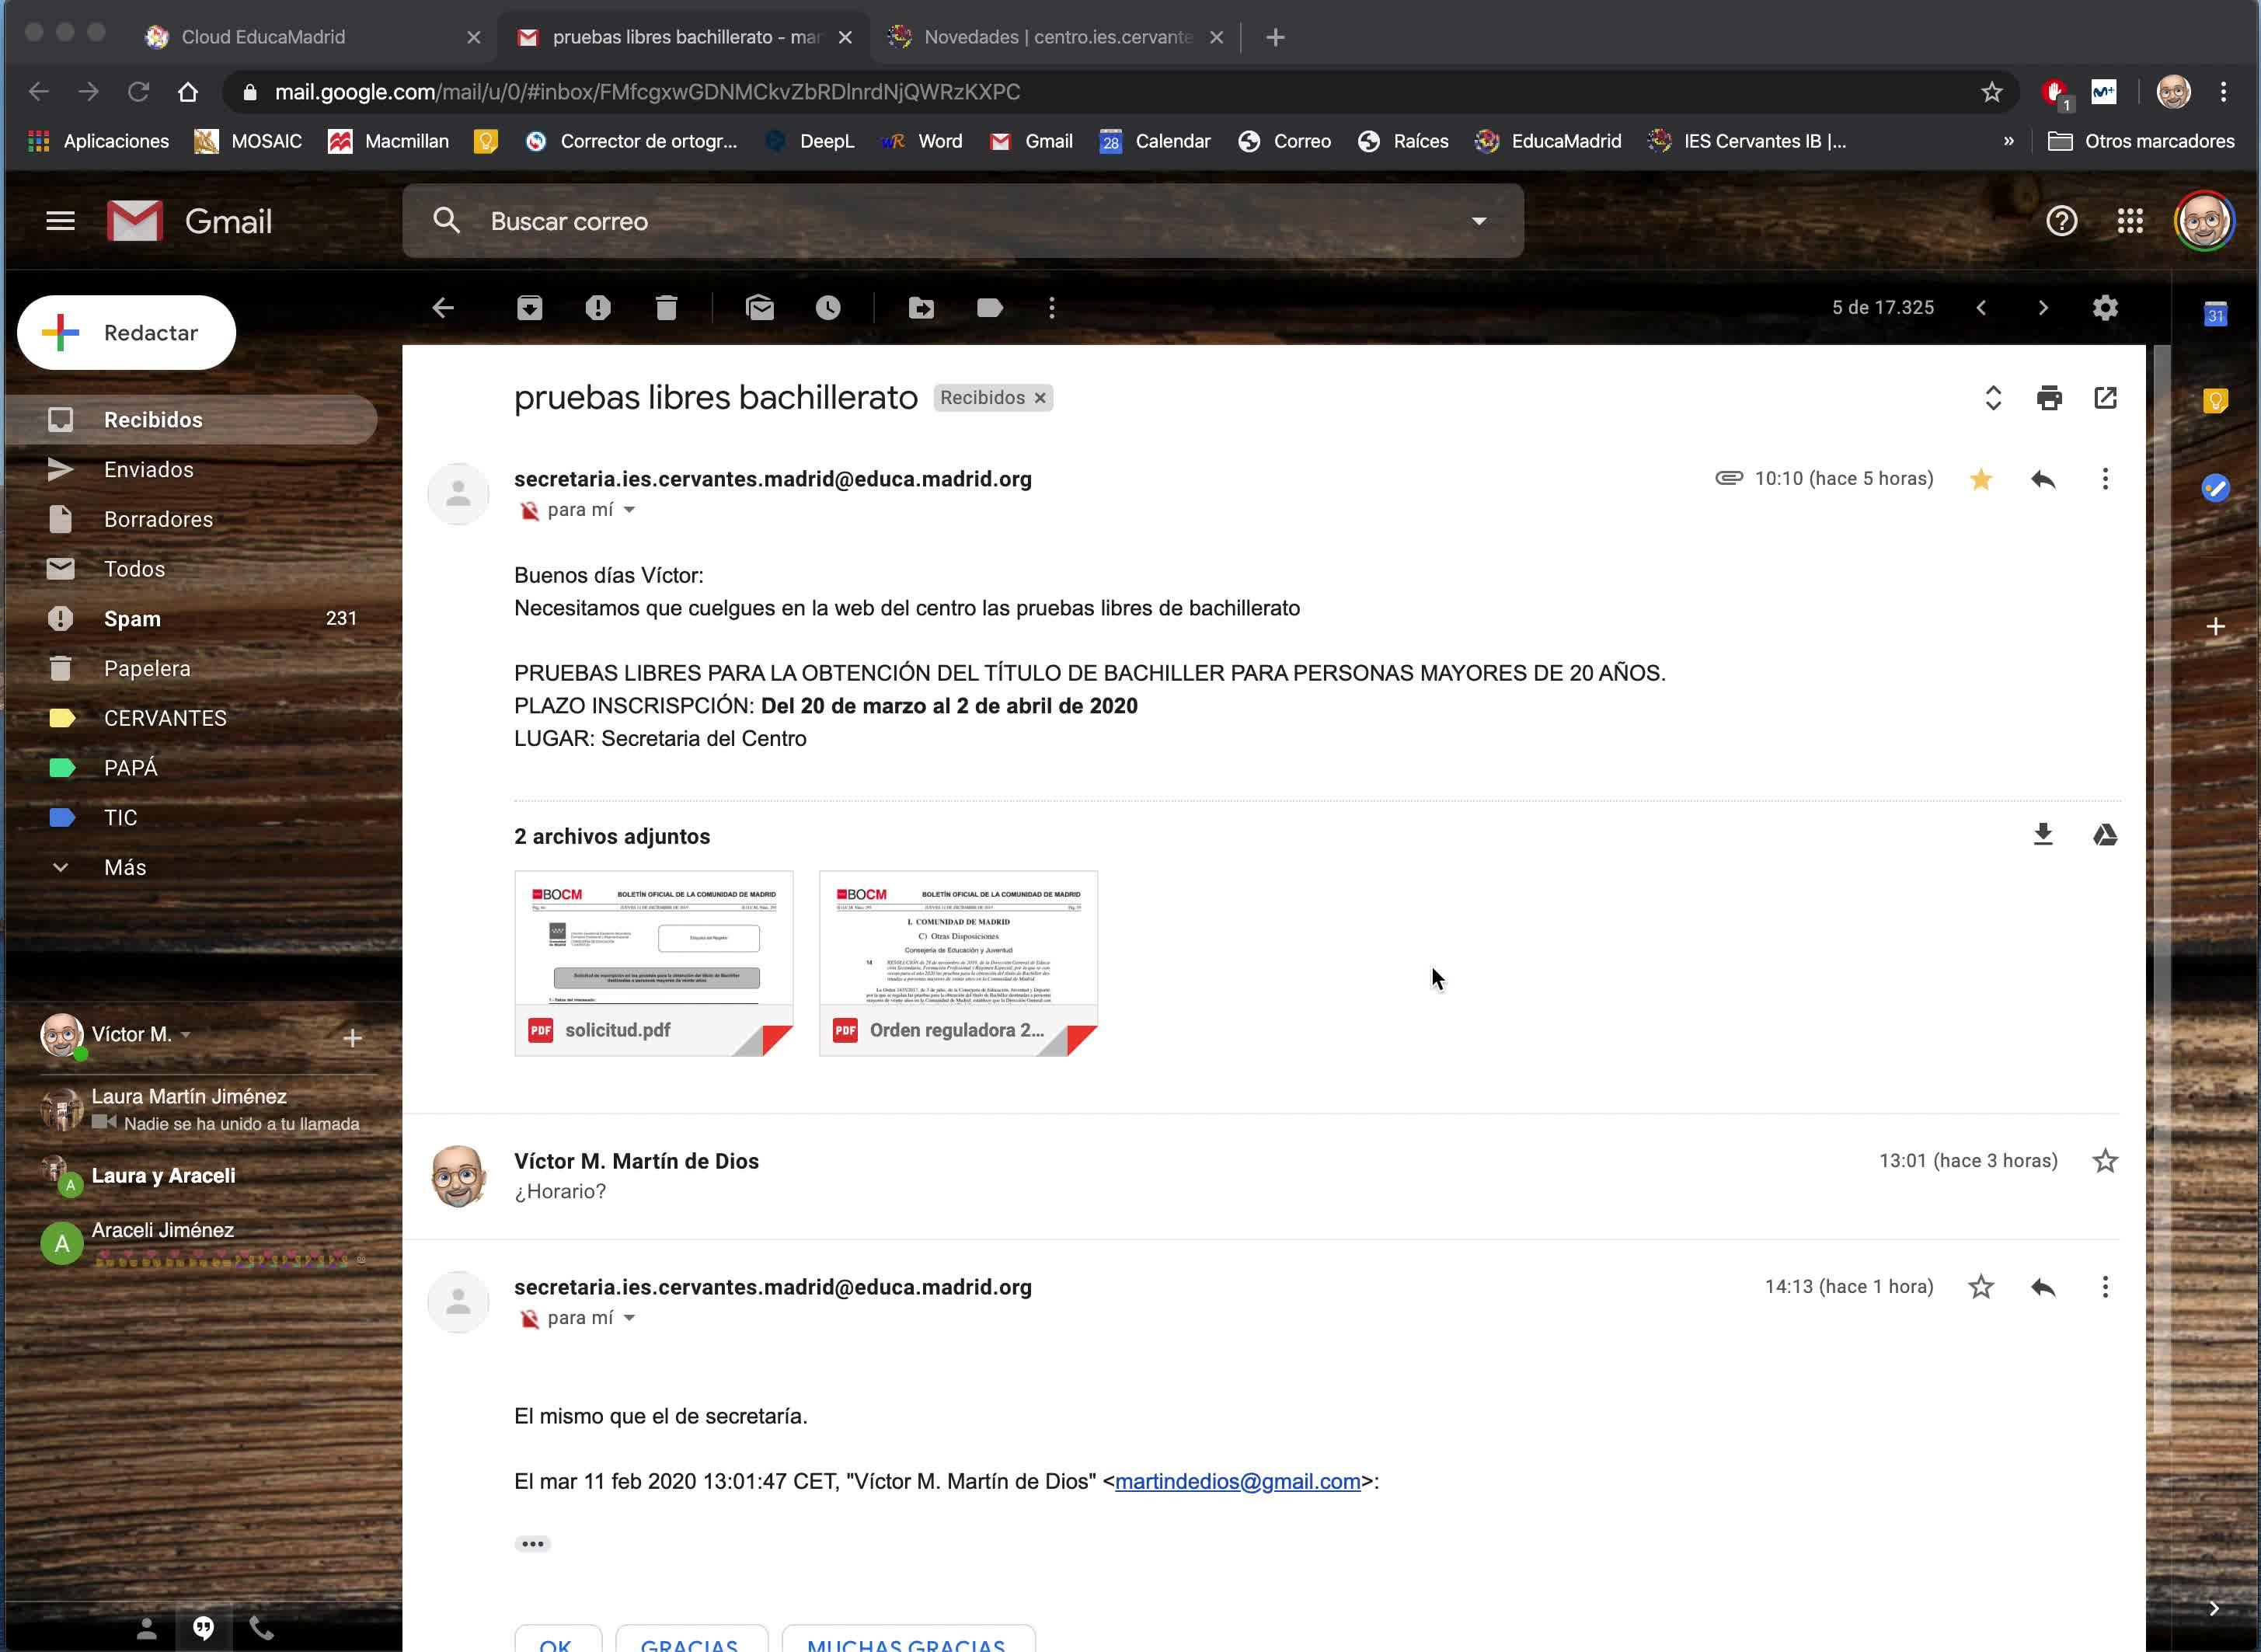This screenshot has width=2261, height=1652.
Task: Mark the conversation as unread
Action: tap(760, 308)
